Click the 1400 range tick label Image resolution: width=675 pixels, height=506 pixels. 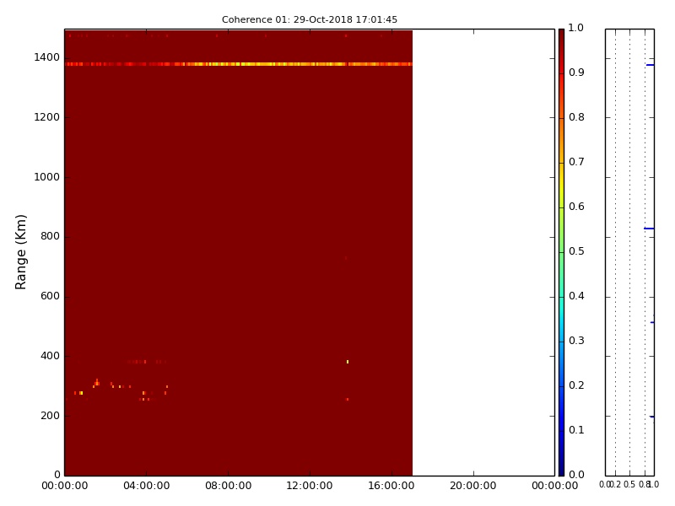(47, 57)
